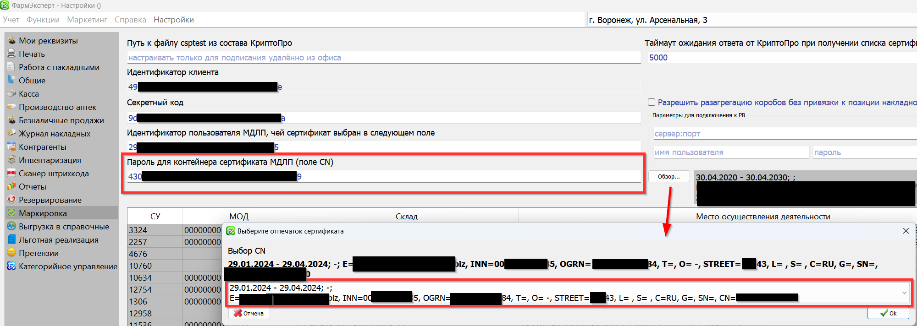917x326 pixels.
Task: Click the Касса sidebar icon
Action: point(11,93)
